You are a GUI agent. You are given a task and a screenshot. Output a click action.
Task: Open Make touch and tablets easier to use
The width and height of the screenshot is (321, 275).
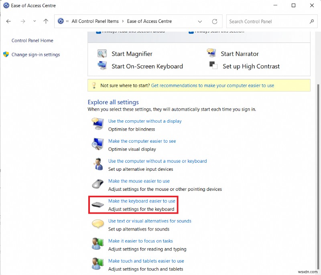pos(146,261)
